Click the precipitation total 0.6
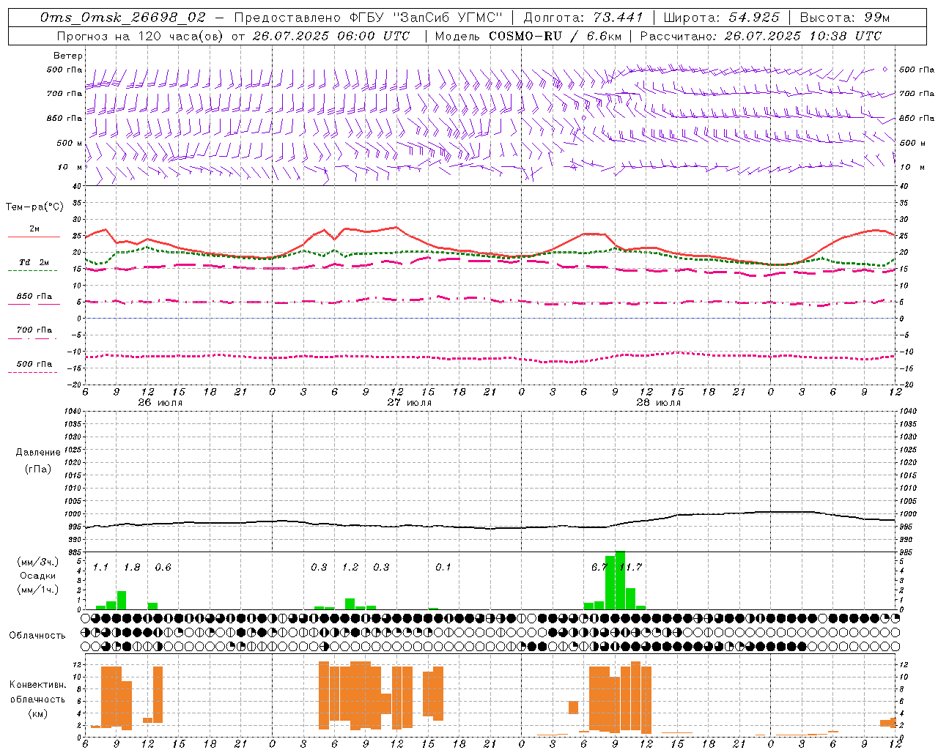This screenshot has width=938, height=750. [x=163, y=568]
